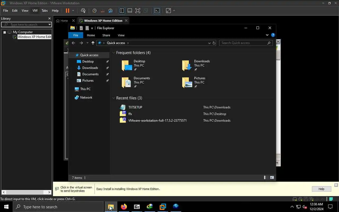This screenshot has height=212, width=339.
Task: Open VMware File menu
Action: click(6, 11)
